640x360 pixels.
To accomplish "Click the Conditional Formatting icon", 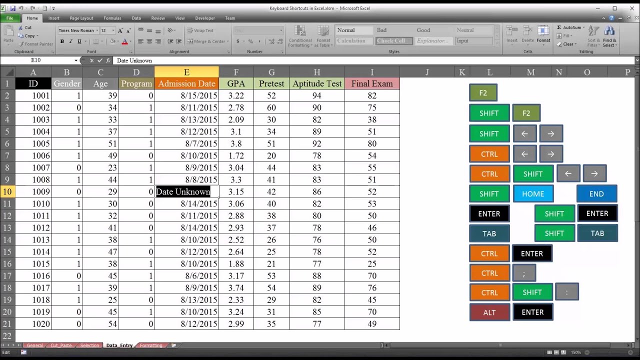I will [x=300, y=31].
